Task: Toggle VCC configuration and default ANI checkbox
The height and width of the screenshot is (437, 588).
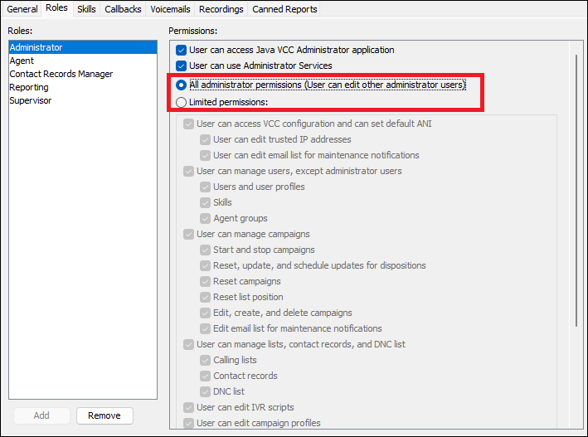Action: click(188, 124)
